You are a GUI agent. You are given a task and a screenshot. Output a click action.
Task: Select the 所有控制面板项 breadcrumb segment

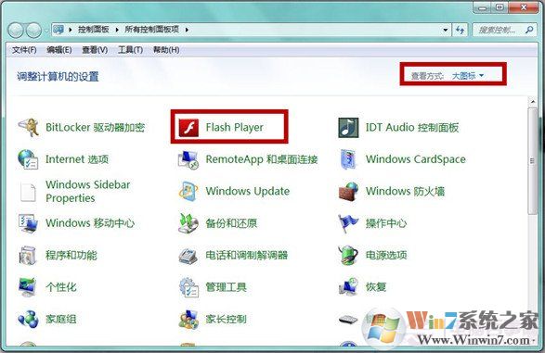pos(152,30)
